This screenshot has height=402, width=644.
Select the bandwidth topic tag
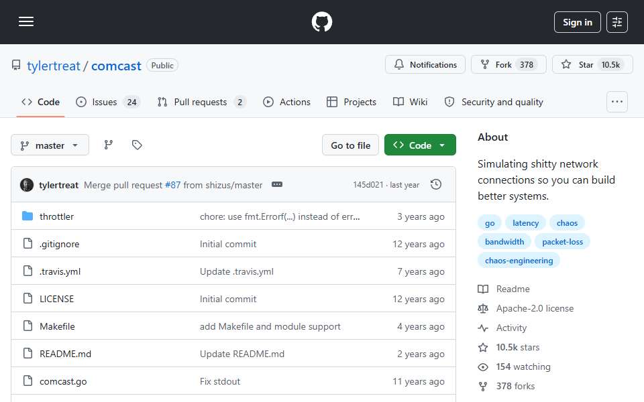[504, 242]
